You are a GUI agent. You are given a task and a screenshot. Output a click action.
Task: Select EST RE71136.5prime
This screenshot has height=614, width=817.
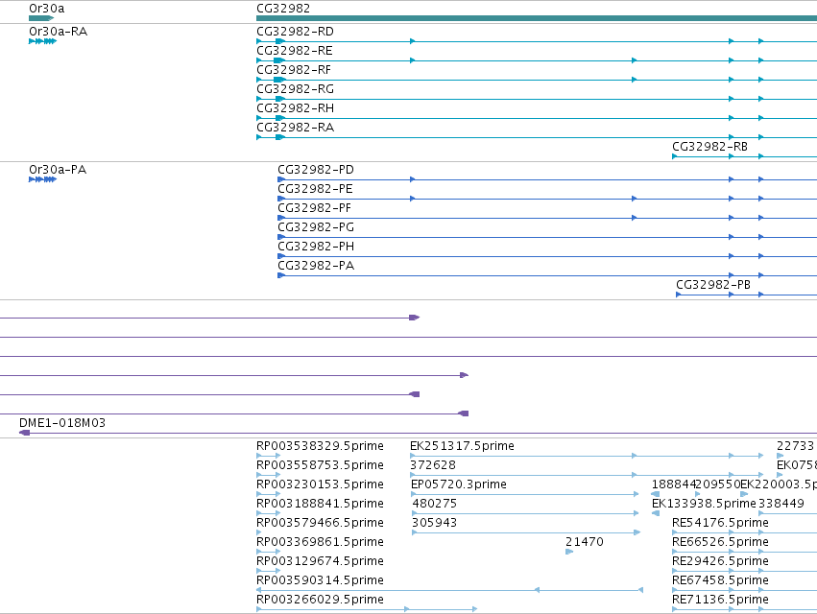[x=720, y=601]
